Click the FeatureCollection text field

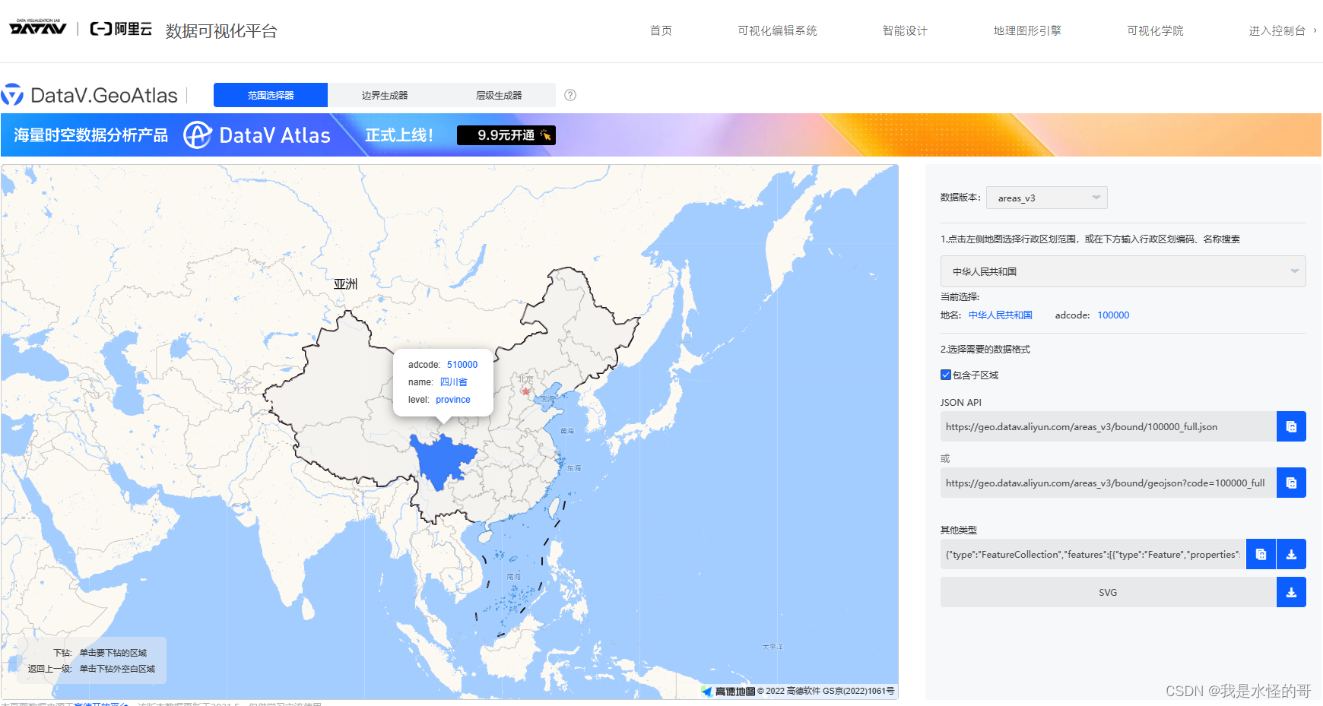(x=1093, y=554)
